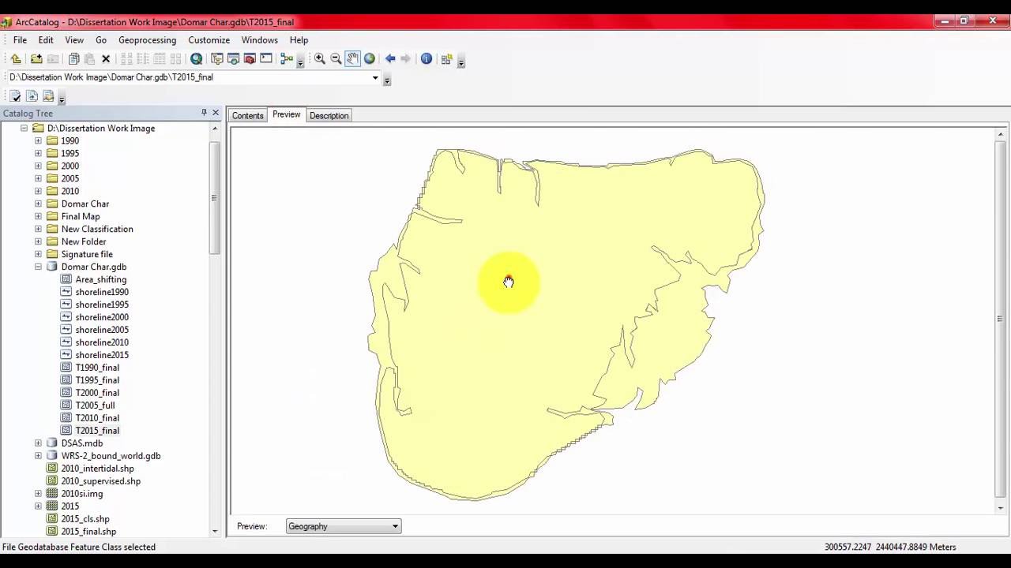The height and width of the screenshot is (568, 1011).
Task: Select the Preview tab
Action: (286, 114)
